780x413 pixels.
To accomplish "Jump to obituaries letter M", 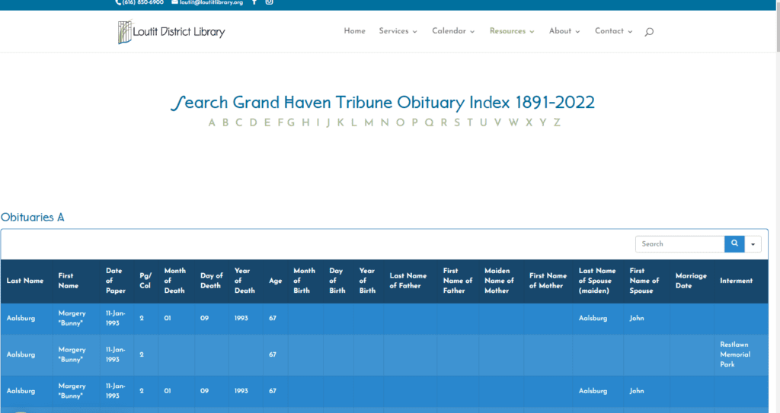I will [369, 122].
